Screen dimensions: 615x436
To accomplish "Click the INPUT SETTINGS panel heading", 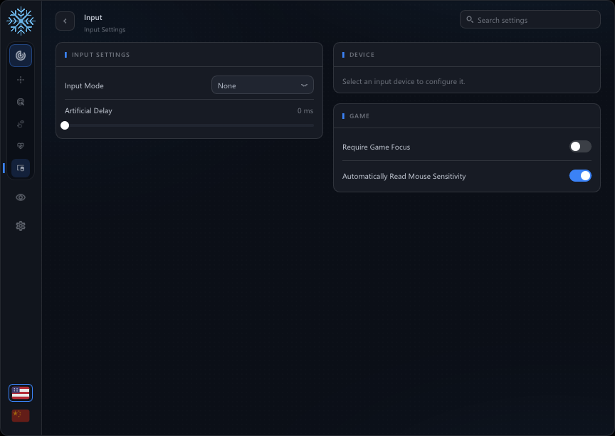I will click(x=101, y=55).
